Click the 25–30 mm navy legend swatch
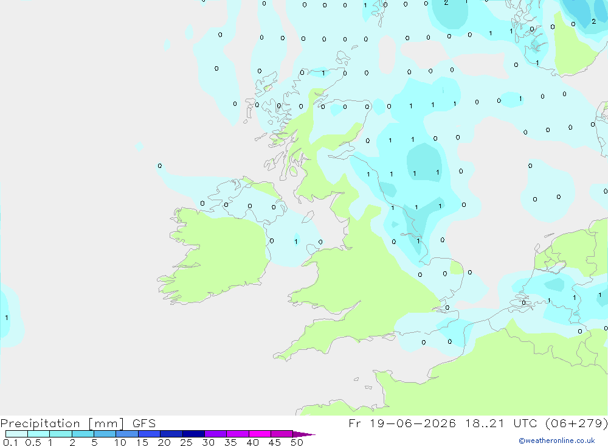 pyautogui.click(x=193, y=434)
